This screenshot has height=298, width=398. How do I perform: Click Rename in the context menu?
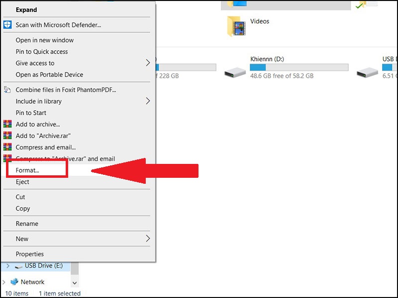click(27, 223)
